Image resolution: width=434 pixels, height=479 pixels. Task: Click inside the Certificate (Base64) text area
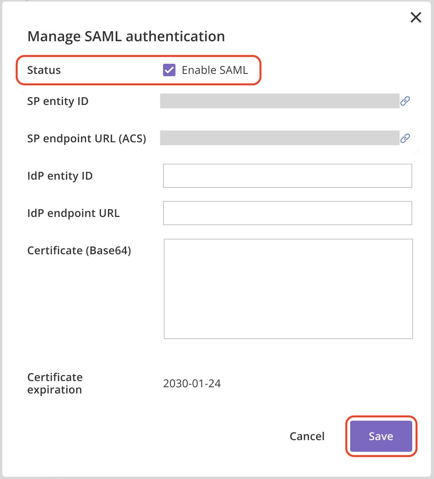point(288,289)
